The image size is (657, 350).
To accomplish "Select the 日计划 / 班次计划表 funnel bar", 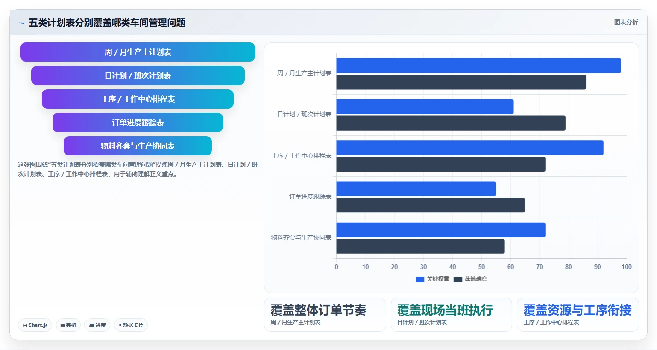I will click(x=138, y=75).
